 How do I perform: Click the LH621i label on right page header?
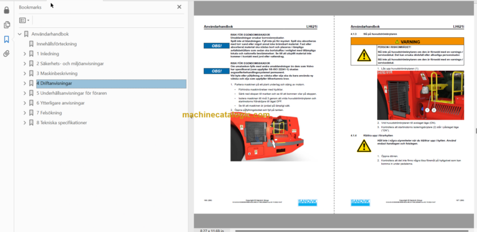click(458, 27)
